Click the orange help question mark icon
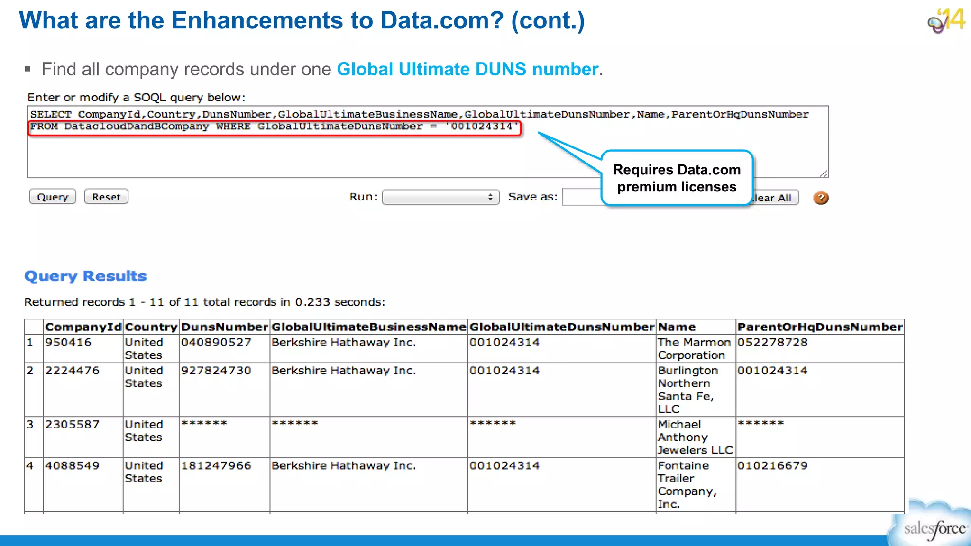The height and width of the screenshot is (546, 971). click(821, 198)
